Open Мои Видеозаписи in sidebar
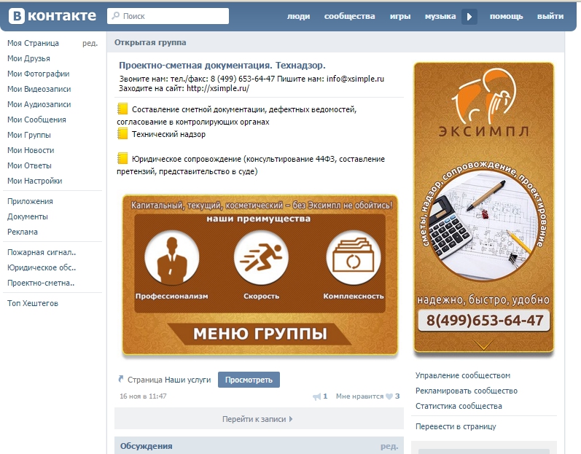The image size is (581, 454). pyautogui.click(x=39, y=89)
